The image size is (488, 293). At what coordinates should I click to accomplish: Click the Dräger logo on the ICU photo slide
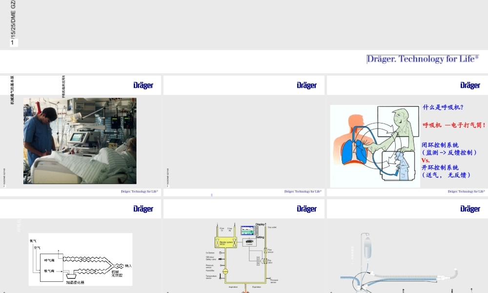(x=143, y=85)
